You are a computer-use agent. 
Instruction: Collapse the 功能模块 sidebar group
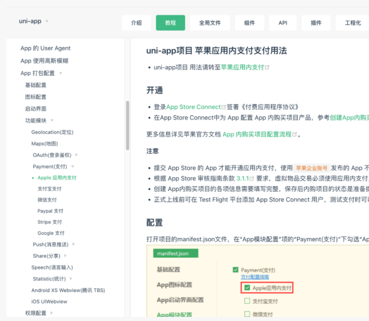[52, 120]
